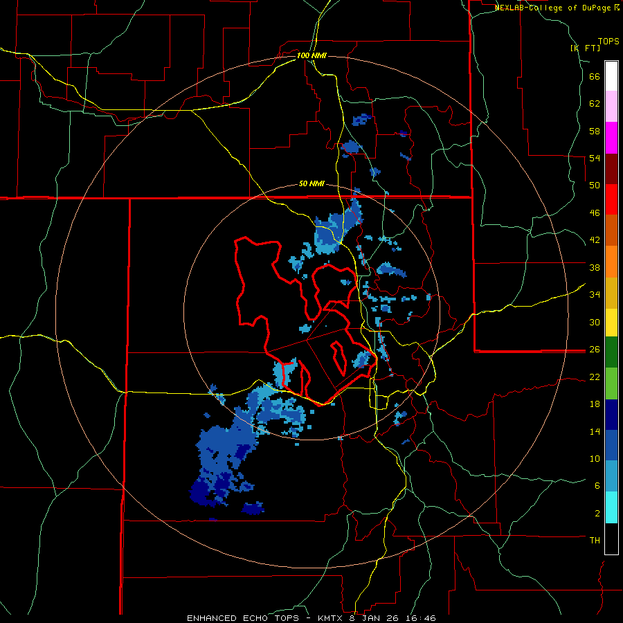Click the legend value 42
This screenshot has height=623, width=623.
(595, 240)
